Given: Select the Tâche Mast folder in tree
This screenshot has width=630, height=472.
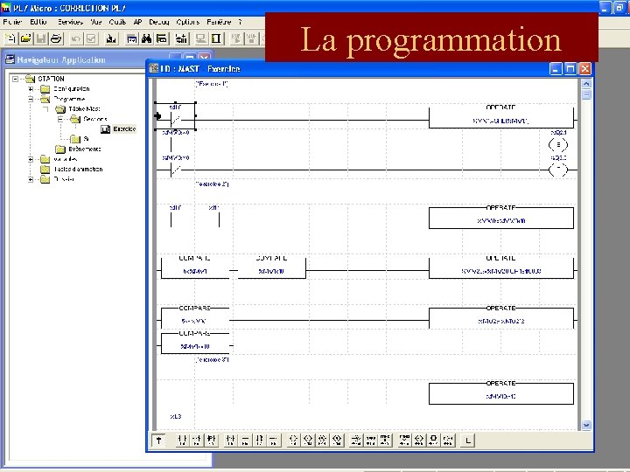Looking at the screenshot, I should [x=84, y=108].
